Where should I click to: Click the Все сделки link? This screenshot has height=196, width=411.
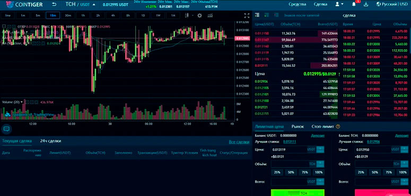(x=239, y=142)
